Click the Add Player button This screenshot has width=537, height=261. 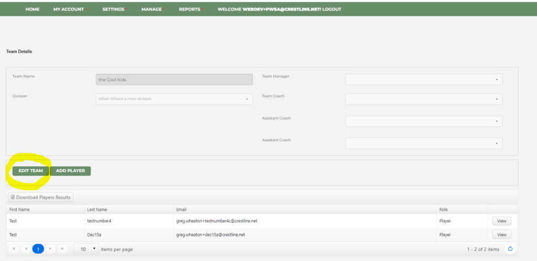coord(70,171)
